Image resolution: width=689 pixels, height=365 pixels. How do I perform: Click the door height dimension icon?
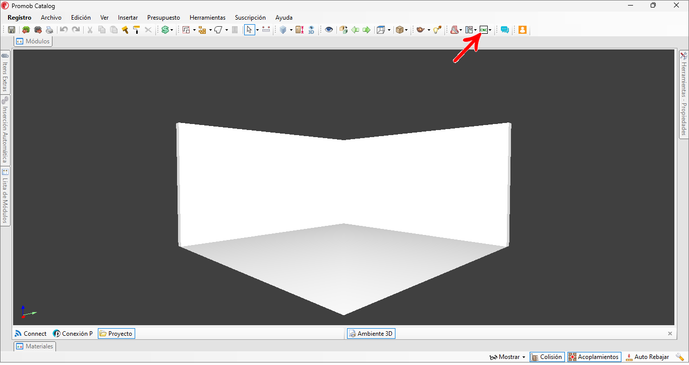300,30
